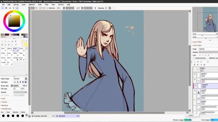This screenshot has width=218, height=122.
Task: Open the Filter menu
Action: tap(47, 4)
